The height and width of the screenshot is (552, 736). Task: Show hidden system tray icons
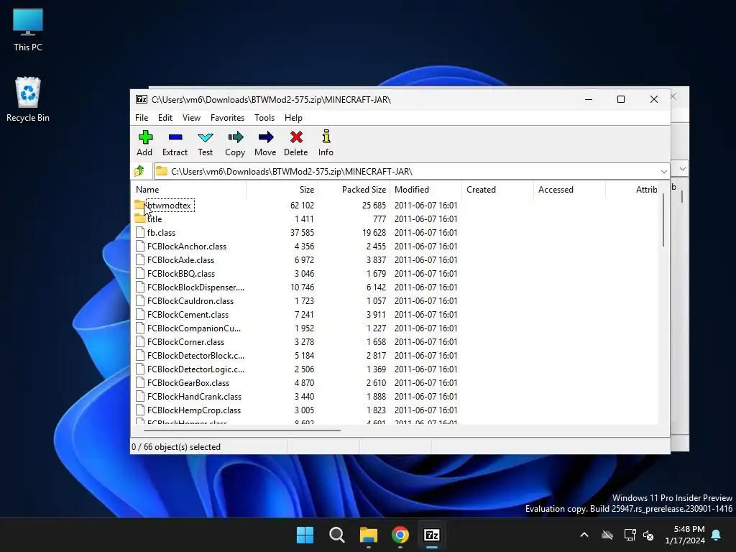click(x=584, y=535)
